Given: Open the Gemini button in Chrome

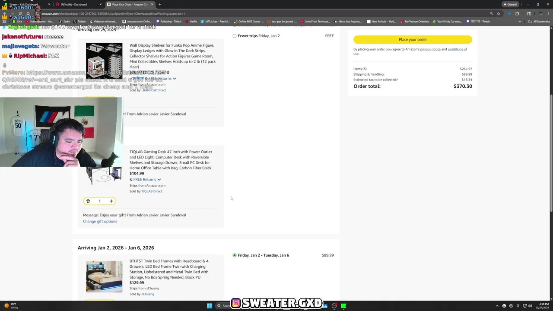Looking at the screenshot, I should click(510, 4).
